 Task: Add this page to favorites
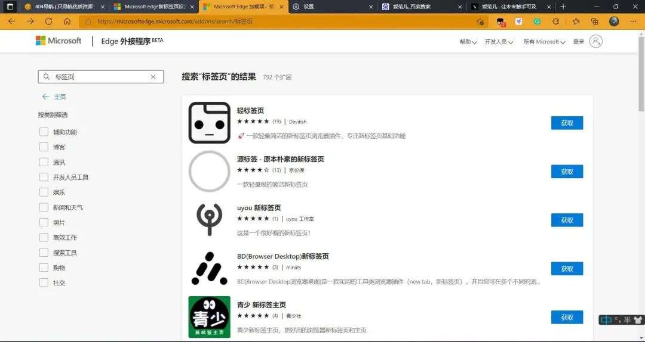480,22
